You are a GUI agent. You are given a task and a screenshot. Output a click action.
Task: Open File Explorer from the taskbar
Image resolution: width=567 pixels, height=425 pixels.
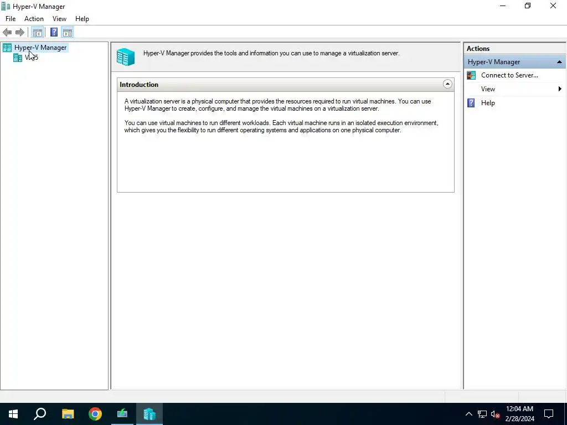point(68,414)
